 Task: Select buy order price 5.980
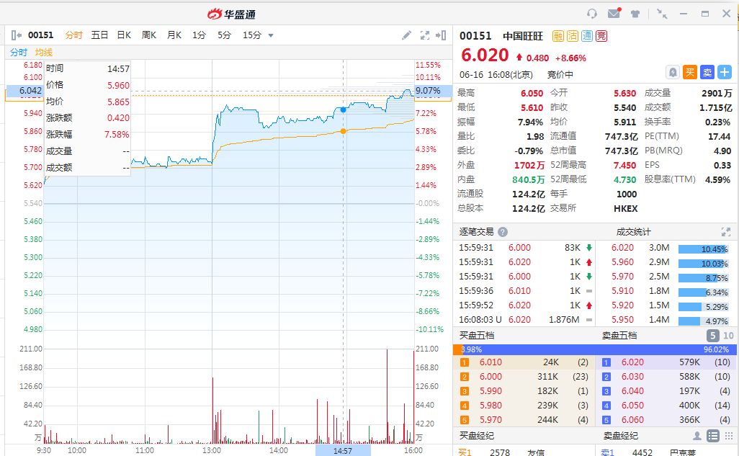pyautogui.click(x=491, y=406)
